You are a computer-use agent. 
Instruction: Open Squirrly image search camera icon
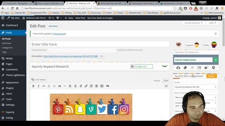(x=178, y=68)
